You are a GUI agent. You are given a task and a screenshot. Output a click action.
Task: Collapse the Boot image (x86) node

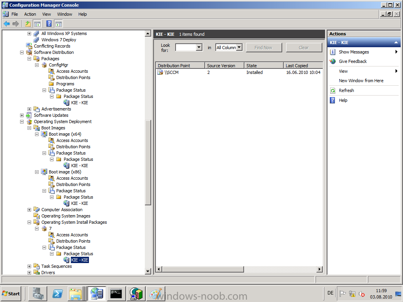click(37, 172)
